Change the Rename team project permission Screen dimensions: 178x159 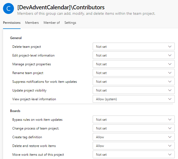pyautogui.click(x=133, y=73)
